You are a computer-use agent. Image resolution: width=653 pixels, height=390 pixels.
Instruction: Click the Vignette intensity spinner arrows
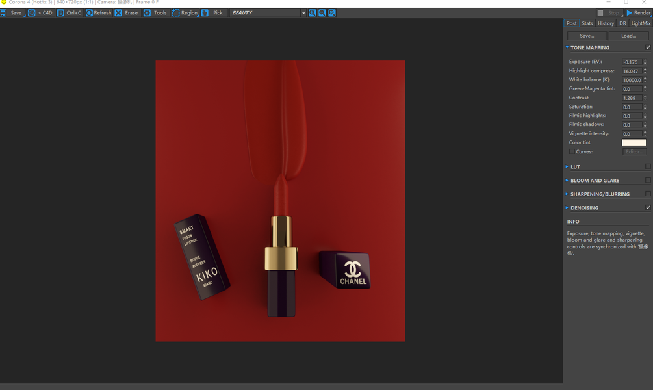tap(645, 134)
